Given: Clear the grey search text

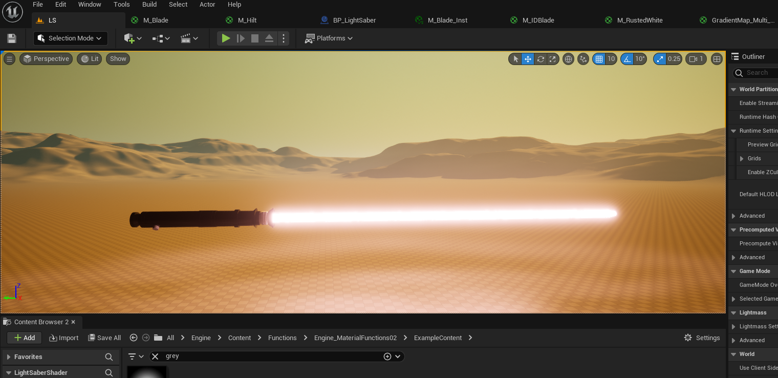Looking at the screenshot, I should pos(156,356).
